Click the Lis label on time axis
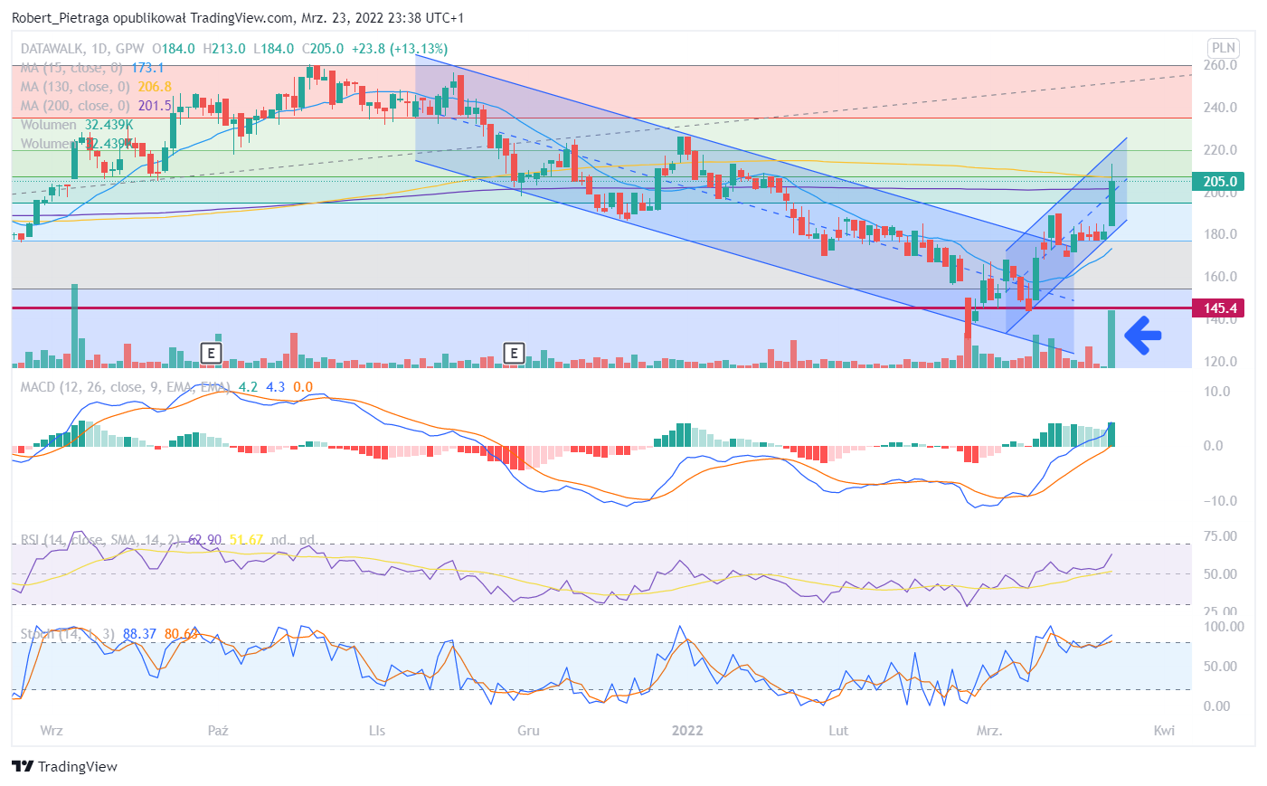The height and width of the screenshot is (786, 1267). (x=377, y=731)
